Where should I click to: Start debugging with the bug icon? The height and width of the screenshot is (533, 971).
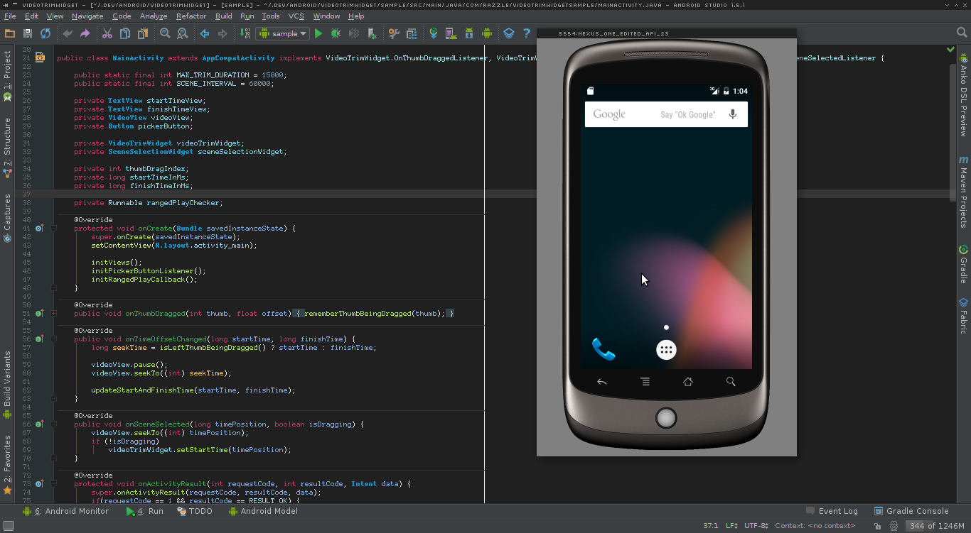(x=336, y=33)
